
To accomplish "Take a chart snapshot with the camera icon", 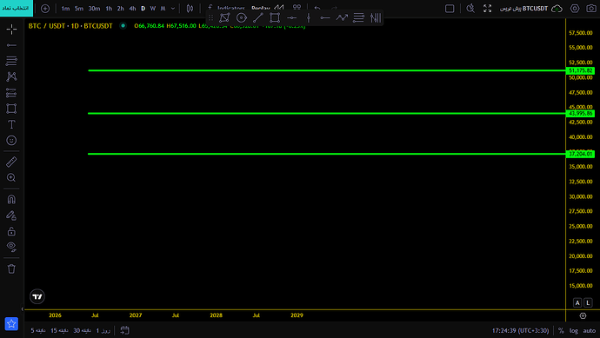I will click(x=591, y=9).
